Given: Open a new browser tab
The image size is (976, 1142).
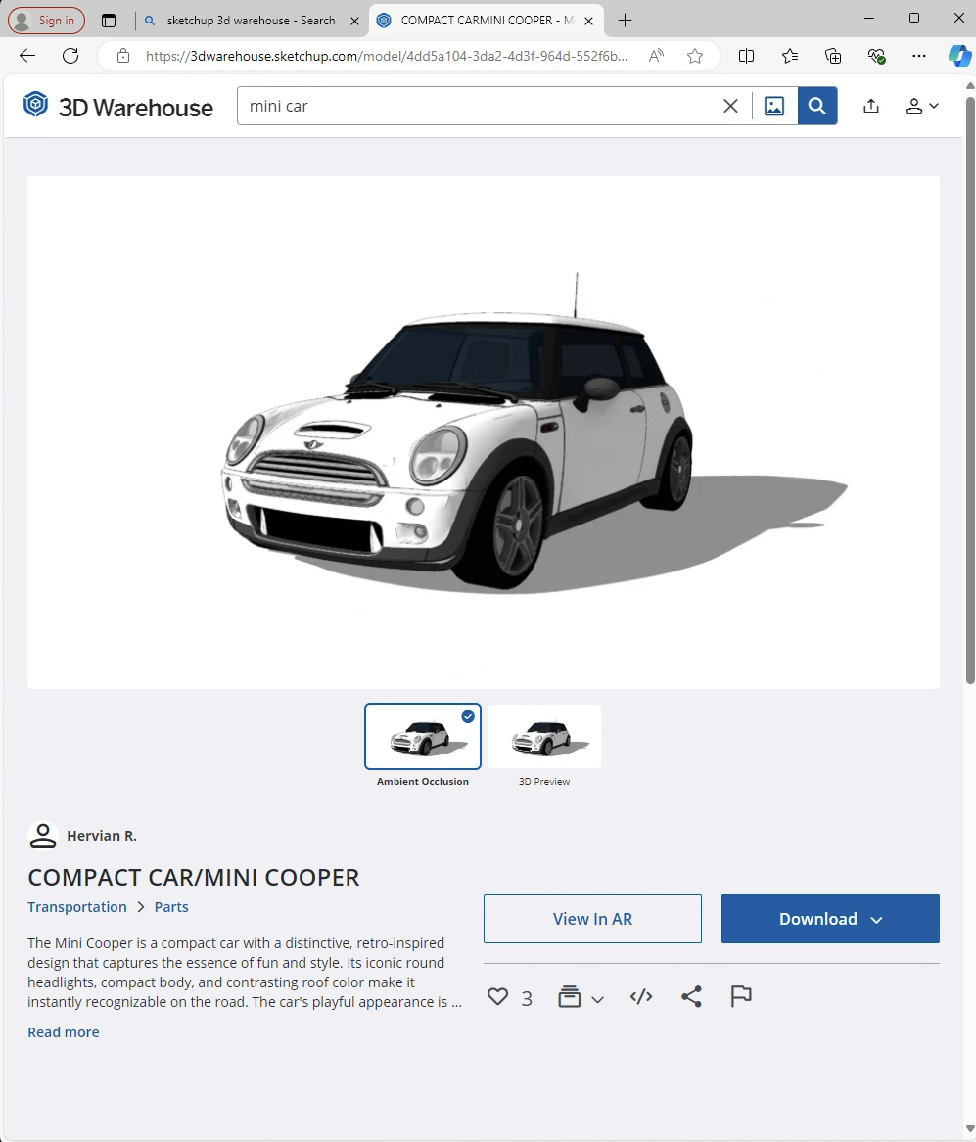Looking at the screenshot, I should pos(625,21).
